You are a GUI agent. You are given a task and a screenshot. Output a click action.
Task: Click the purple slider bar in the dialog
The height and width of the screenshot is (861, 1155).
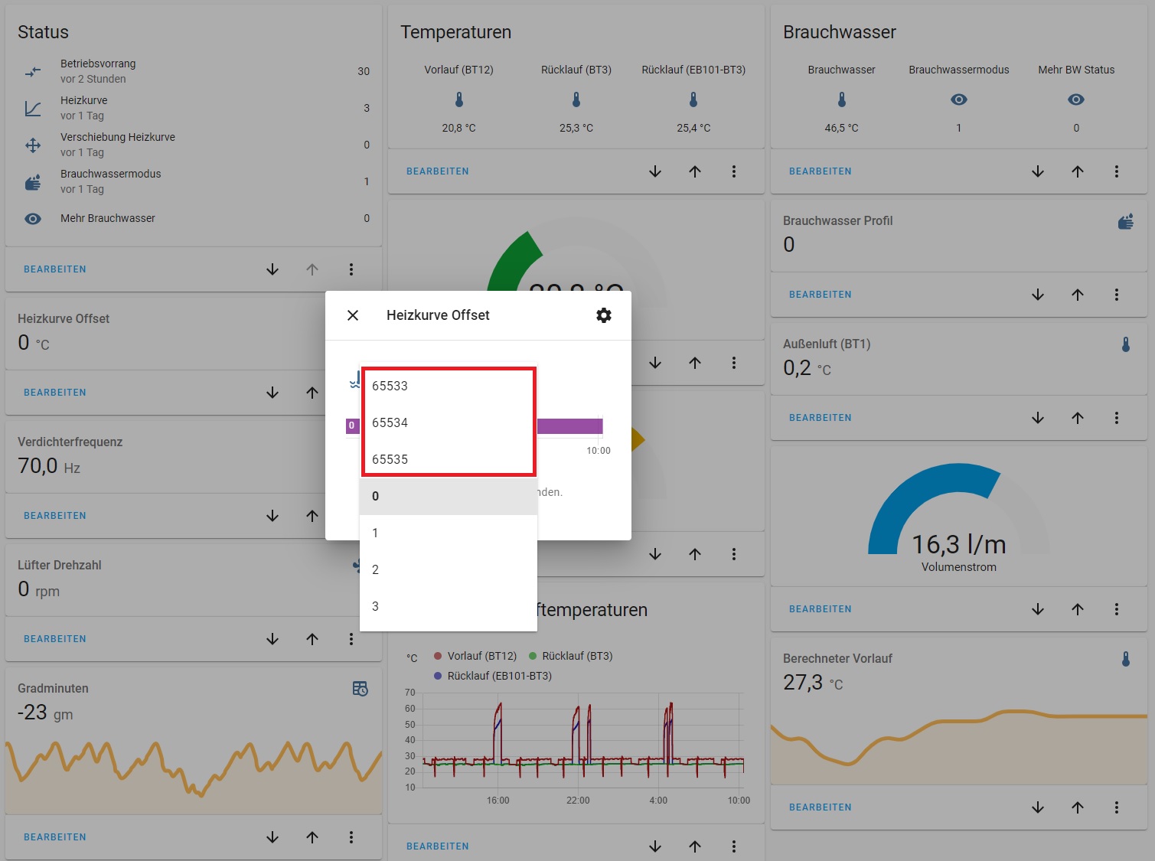(x=570, y=426)
